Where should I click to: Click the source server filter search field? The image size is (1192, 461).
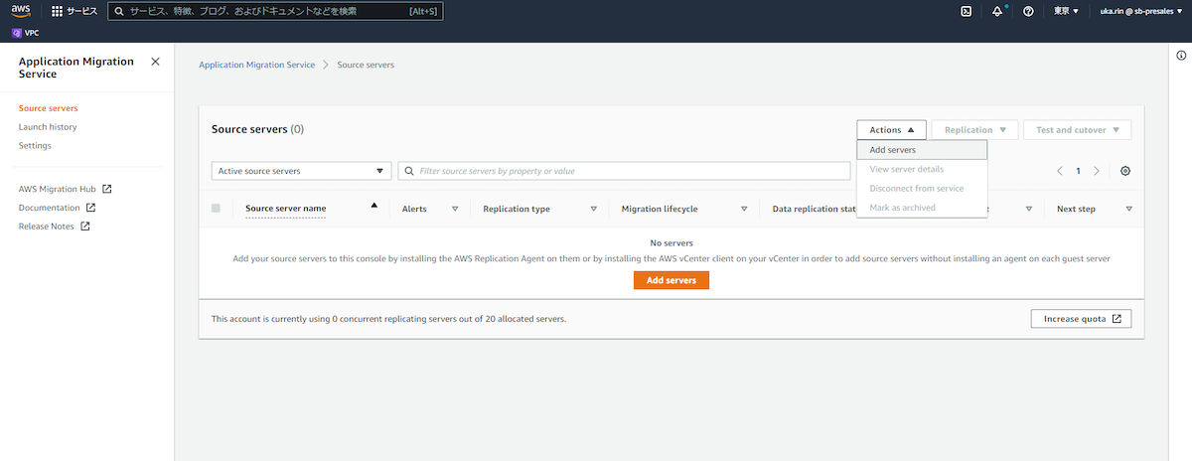pos(626,171)
